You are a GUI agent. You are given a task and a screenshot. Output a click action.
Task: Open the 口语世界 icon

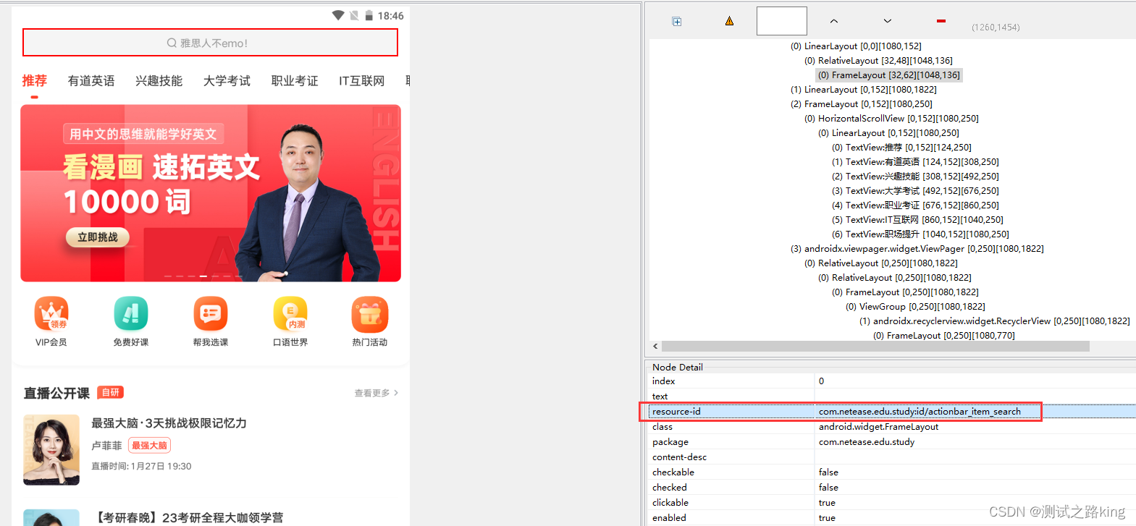click(290, 315)
